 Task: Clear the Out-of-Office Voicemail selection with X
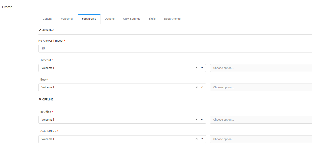[x=196, y=139]
